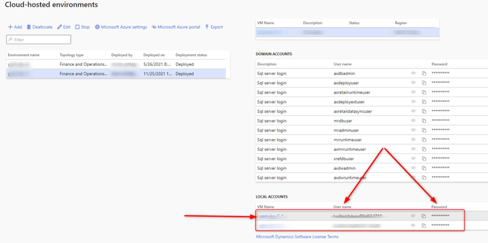Show password for axdbadmin
488x243 pixels.
point(413,73)
